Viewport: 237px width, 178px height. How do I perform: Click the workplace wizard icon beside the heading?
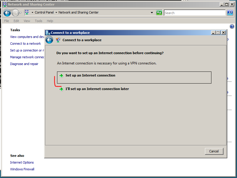pos(58,40)
